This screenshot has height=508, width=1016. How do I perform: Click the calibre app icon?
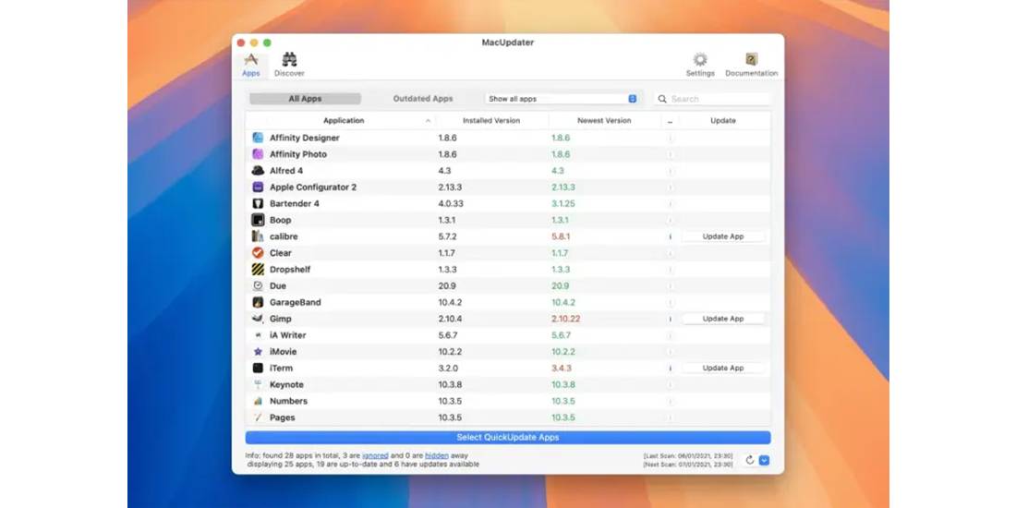tap(258, 236)
